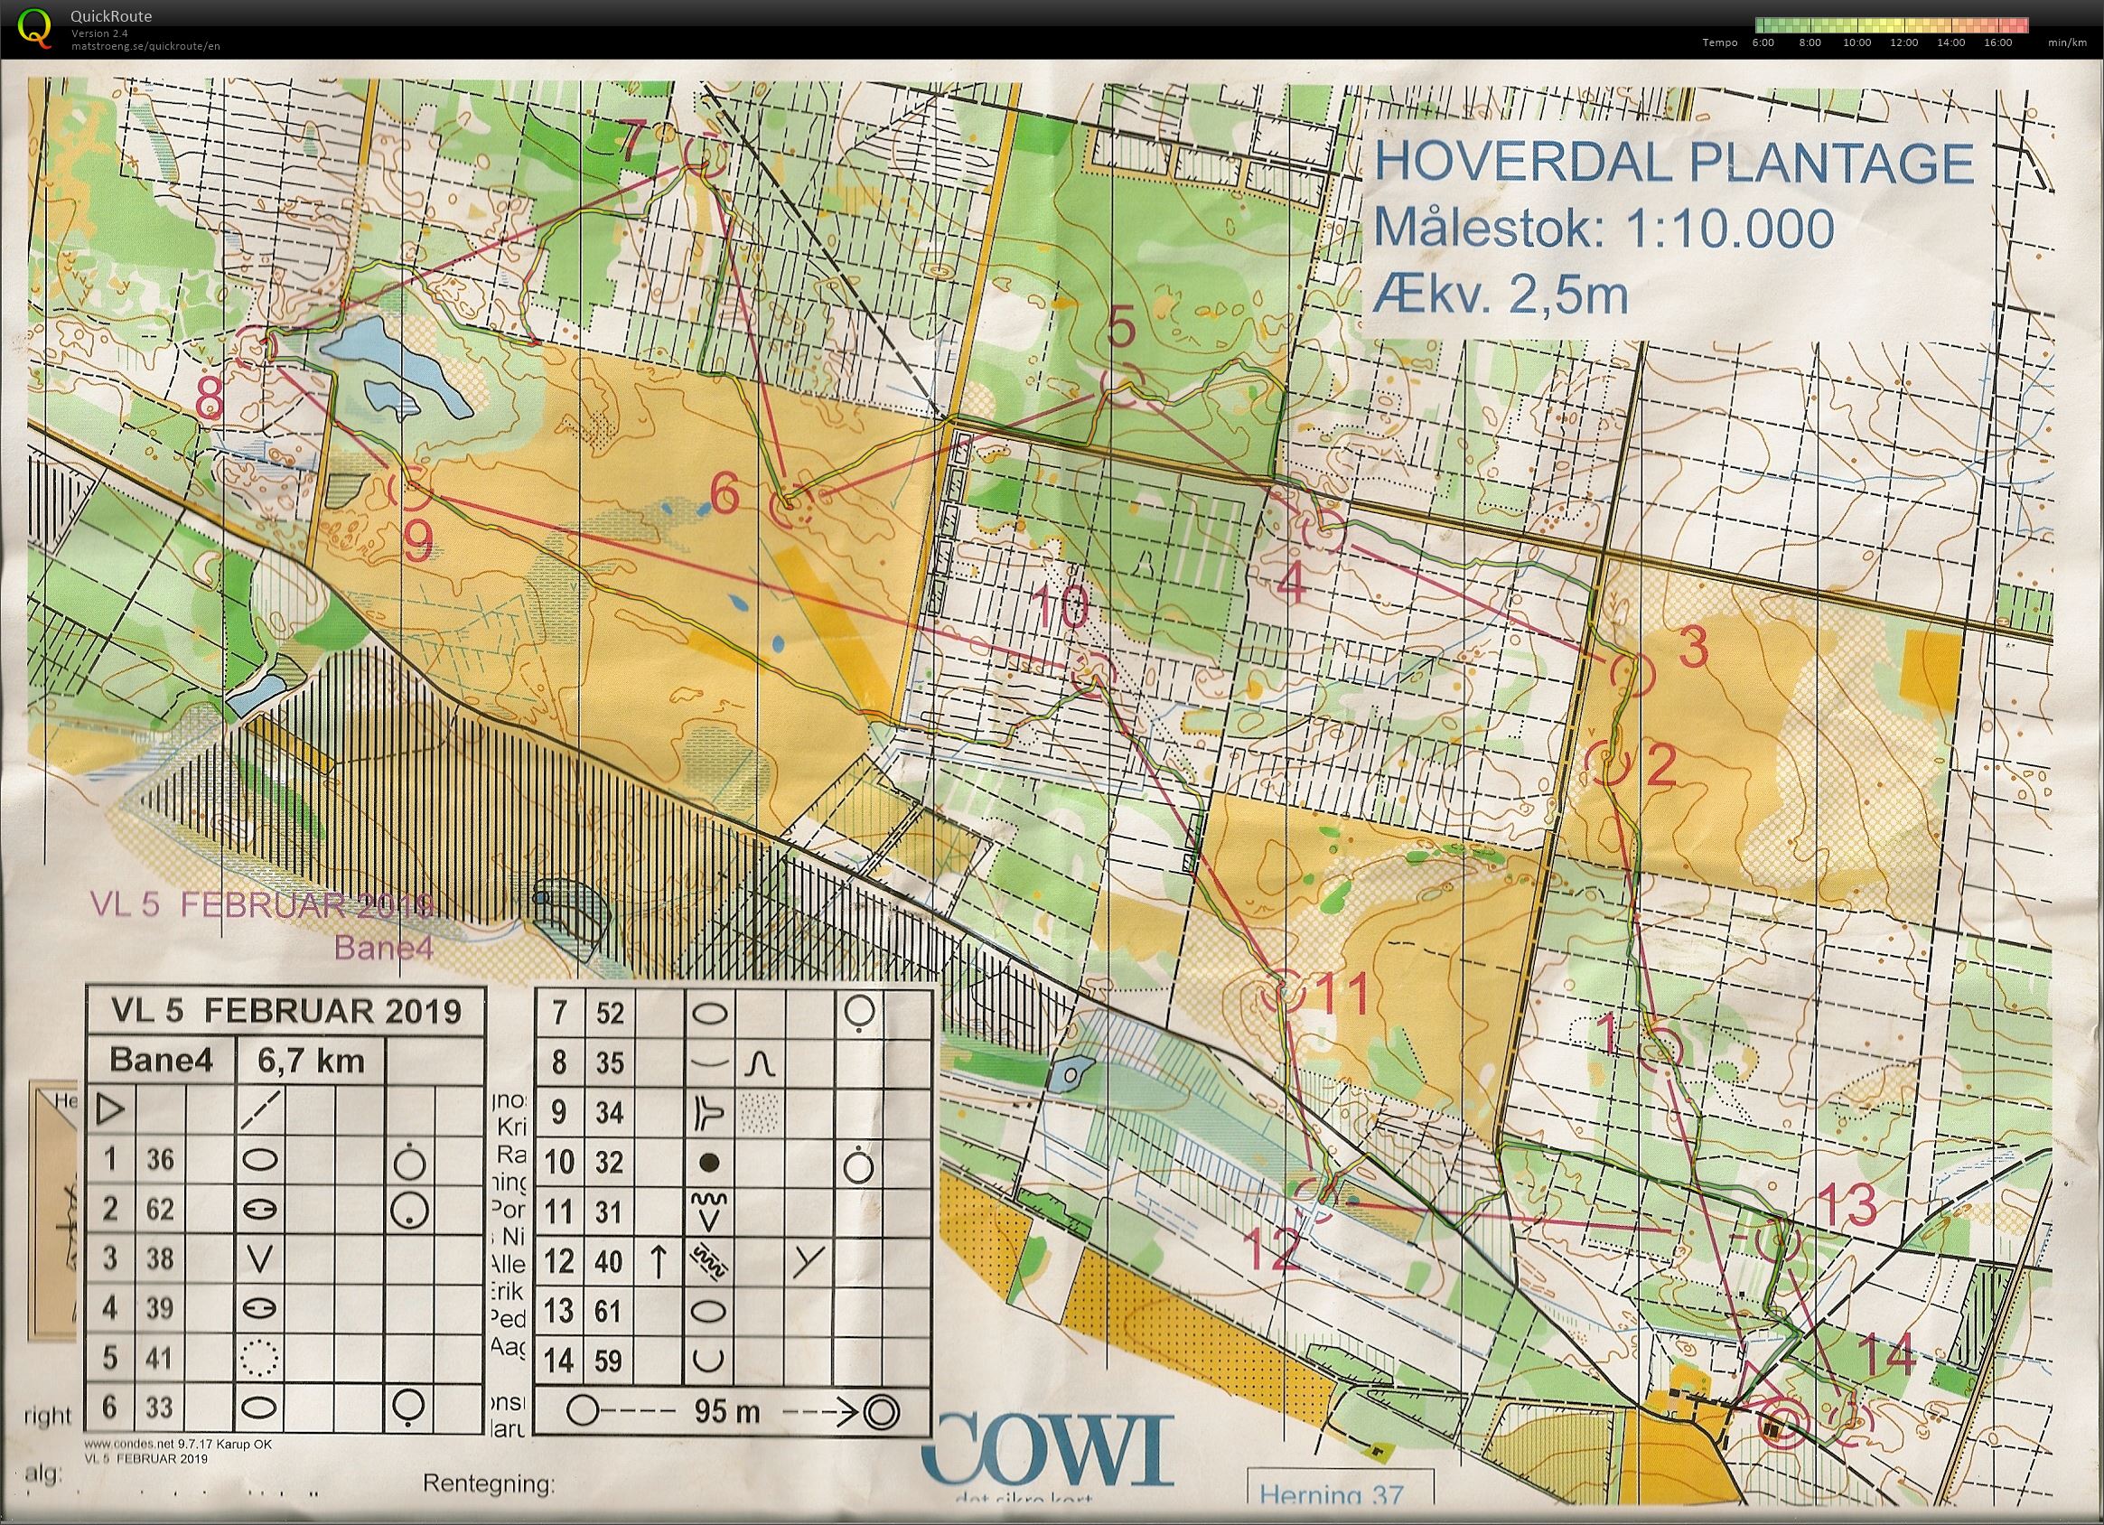This screenshot has width=2104, height=1525.
Task: Click the '10:00' tempo value
Action: [1856, 42]
